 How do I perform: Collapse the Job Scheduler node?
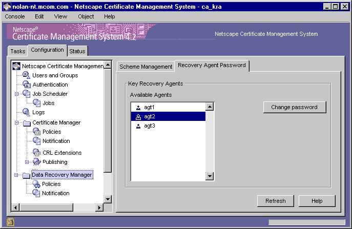(16, 94)
